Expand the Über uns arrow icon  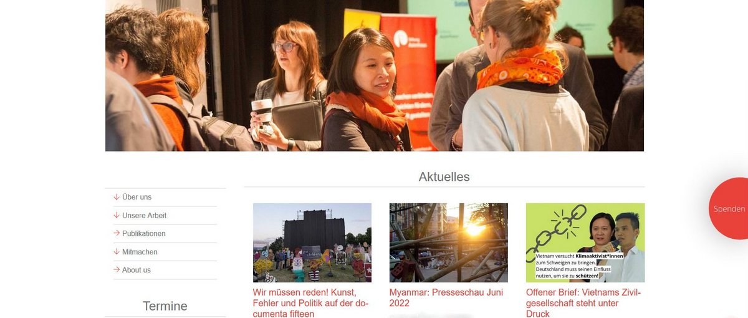(117, 197)
